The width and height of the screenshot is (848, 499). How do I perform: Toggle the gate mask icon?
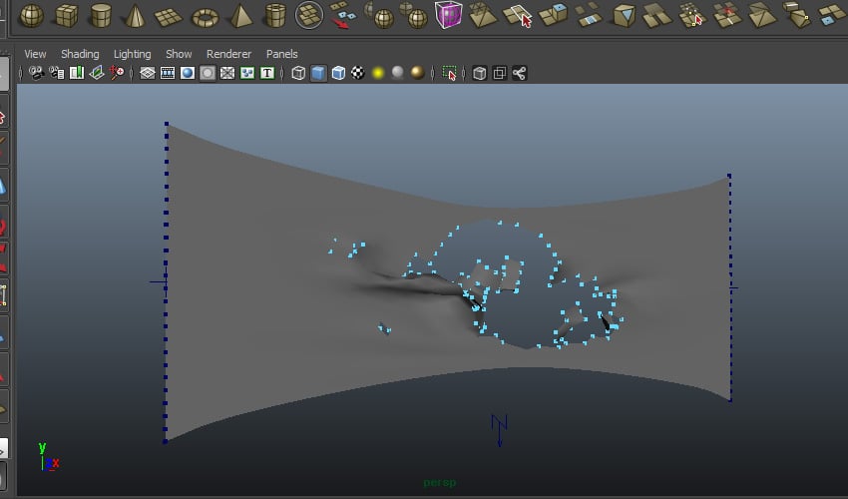pos(208,73)
